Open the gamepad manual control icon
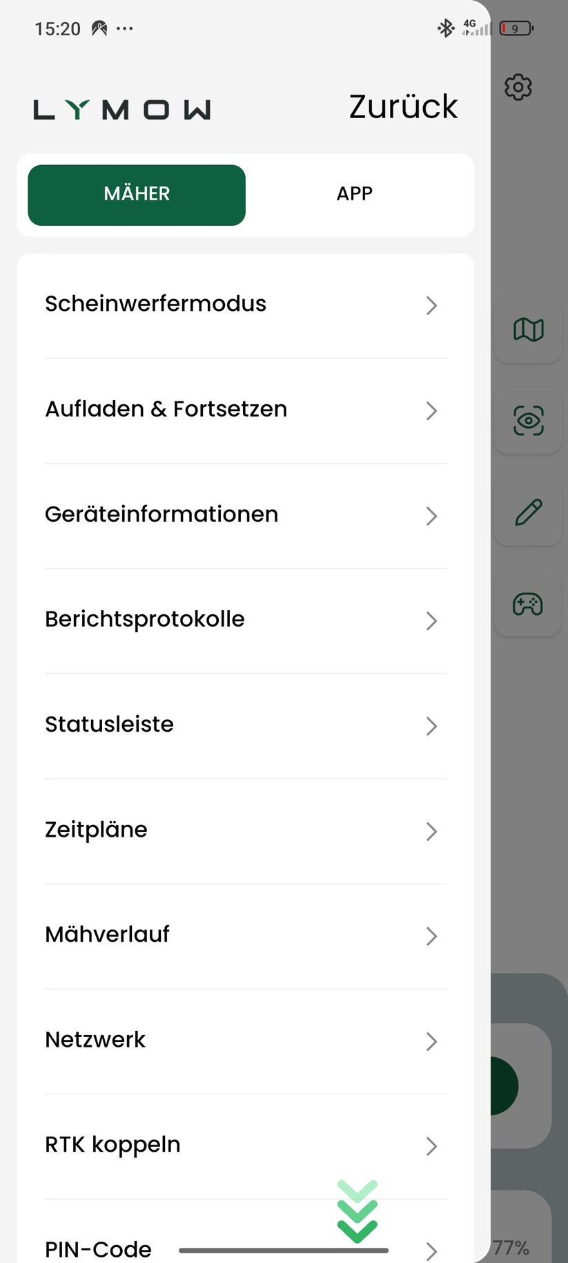This screenshot has width=568, height=1263. click(528, 604)
